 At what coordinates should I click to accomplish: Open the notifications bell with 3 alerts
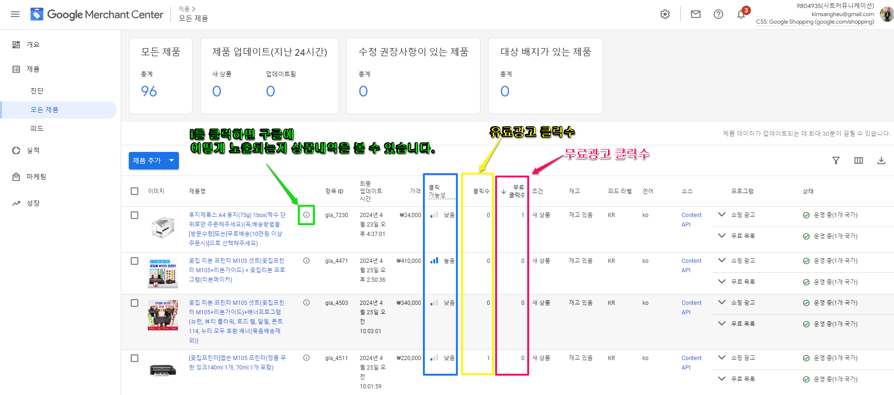(742, 14)
